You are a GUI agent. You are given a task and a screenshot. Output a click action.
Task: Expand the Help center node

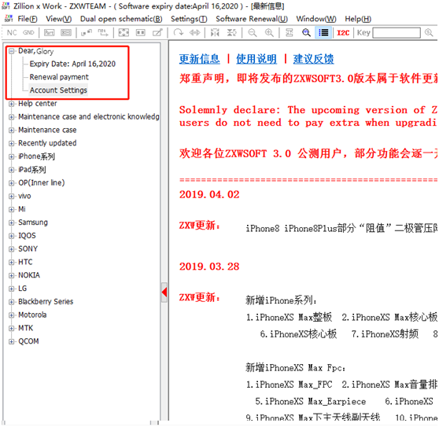point(11,104)
